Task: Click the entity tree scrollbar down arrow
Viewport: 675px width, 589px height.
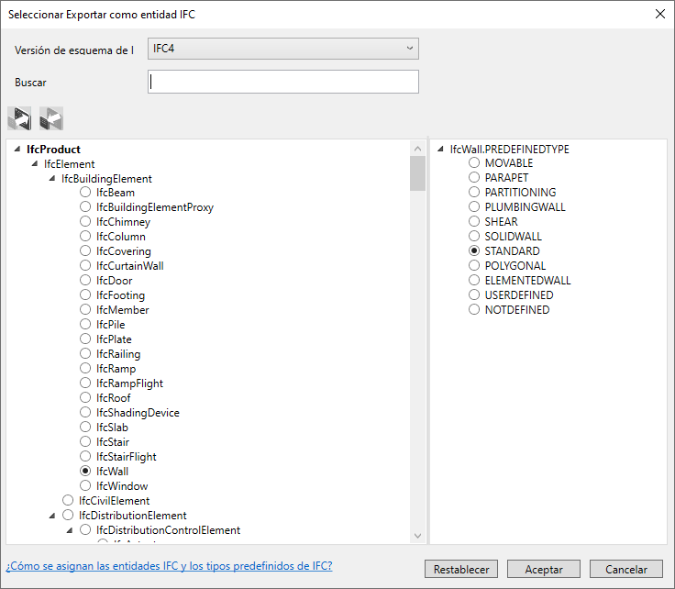Action: 417,536
